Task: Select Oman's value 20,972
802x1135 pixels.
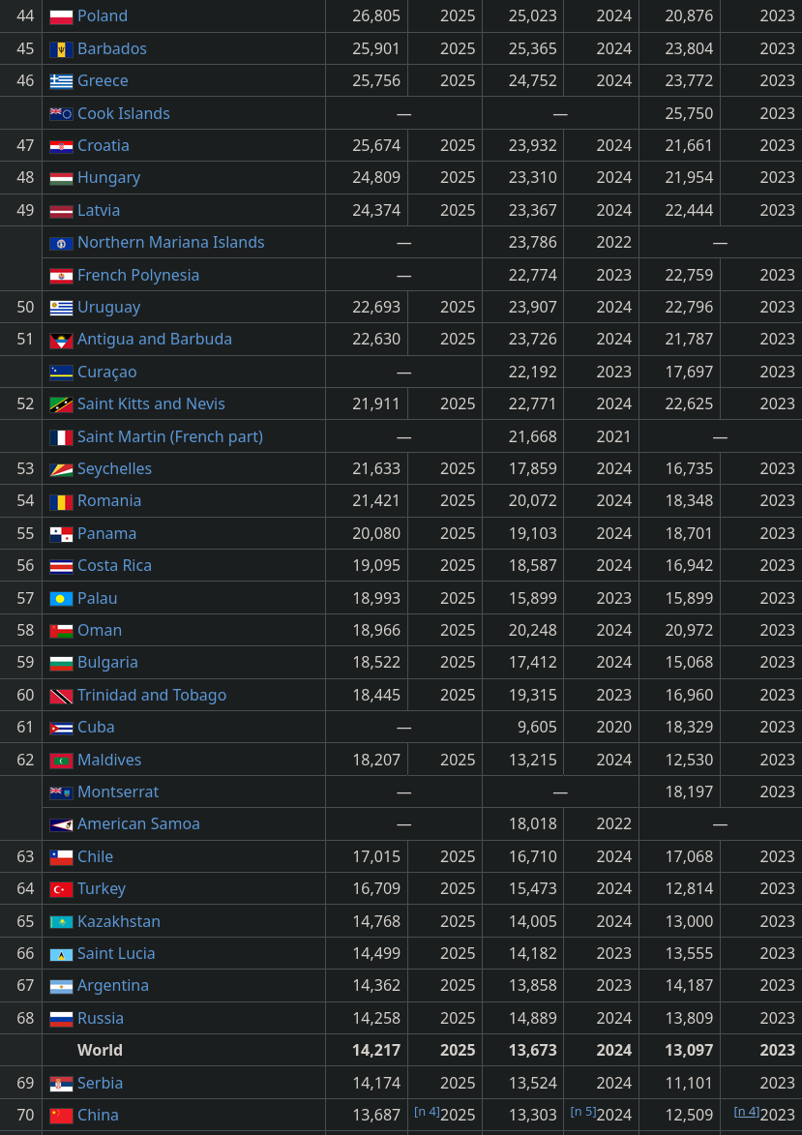Action: (x=689, y=631)
